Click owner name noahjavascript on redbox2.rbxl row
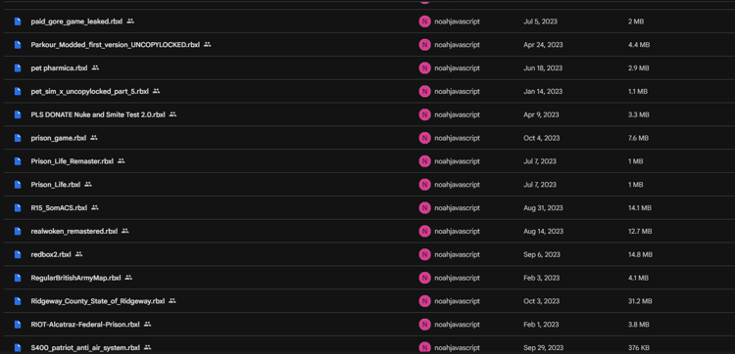The height and width of the screenshot is (354, 735). tap(457, 254)
